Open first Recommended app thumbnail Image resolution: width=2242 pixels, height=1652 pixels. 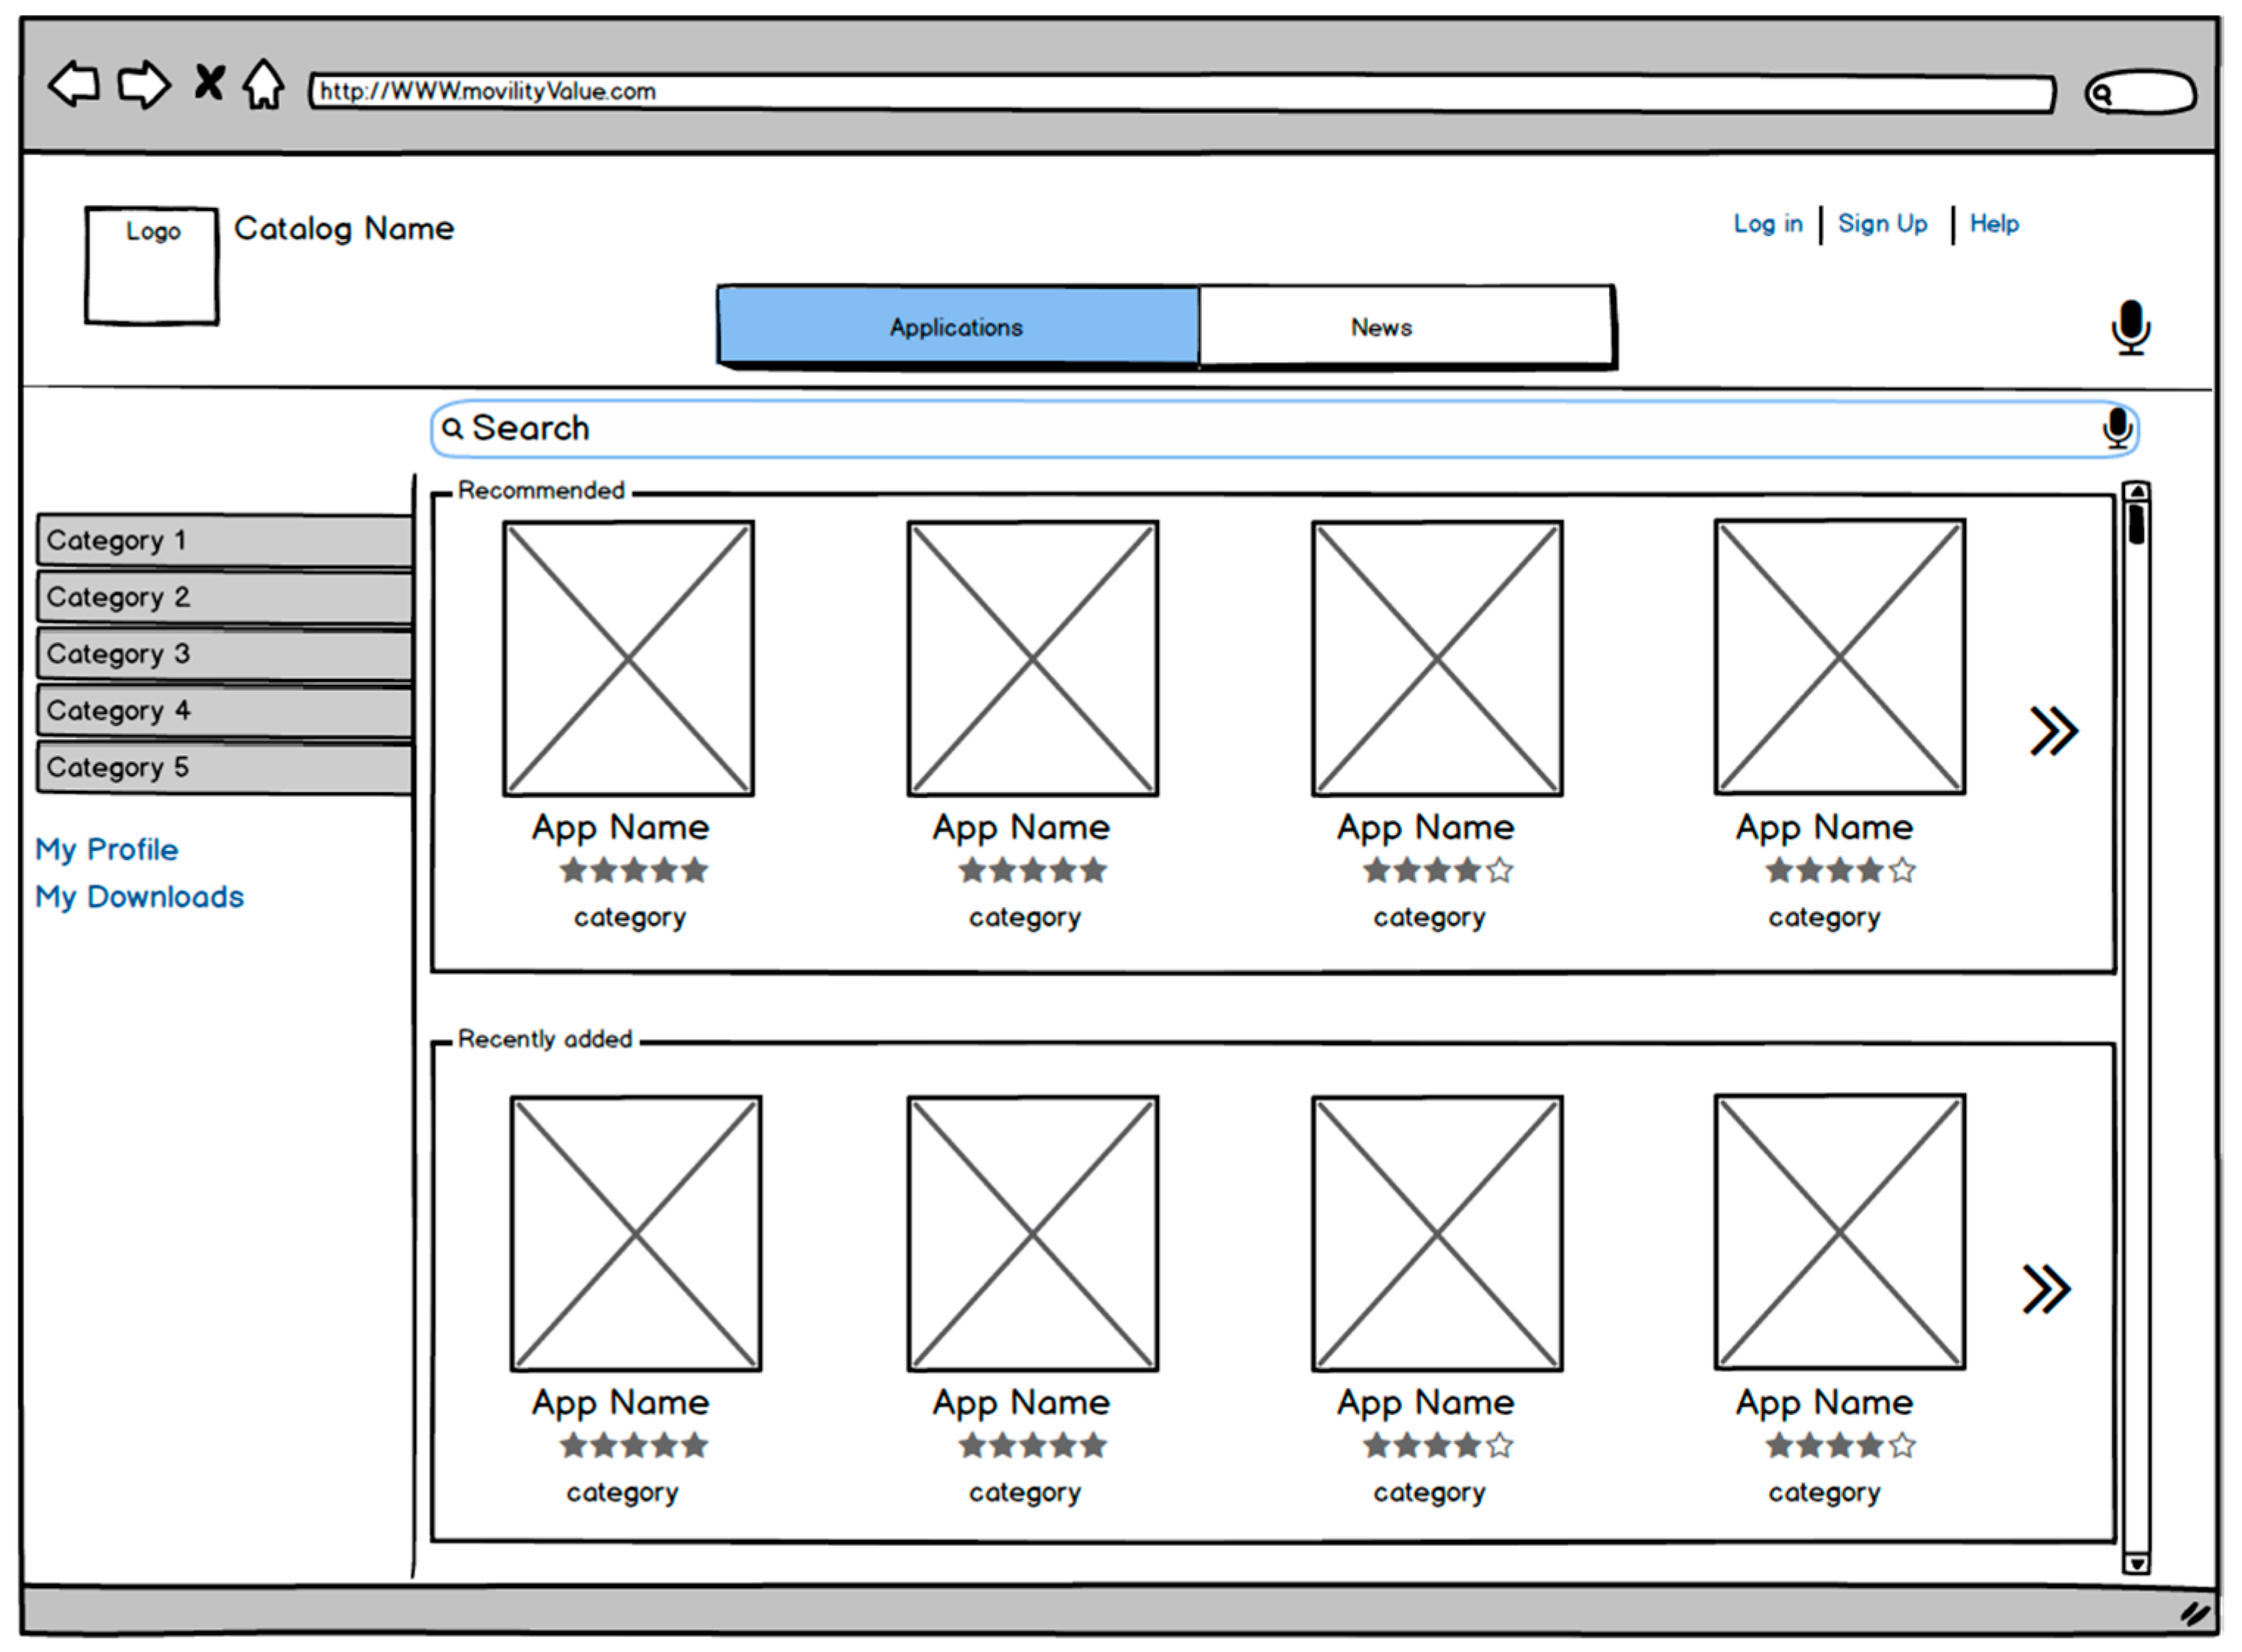click(x=628, y=658)
